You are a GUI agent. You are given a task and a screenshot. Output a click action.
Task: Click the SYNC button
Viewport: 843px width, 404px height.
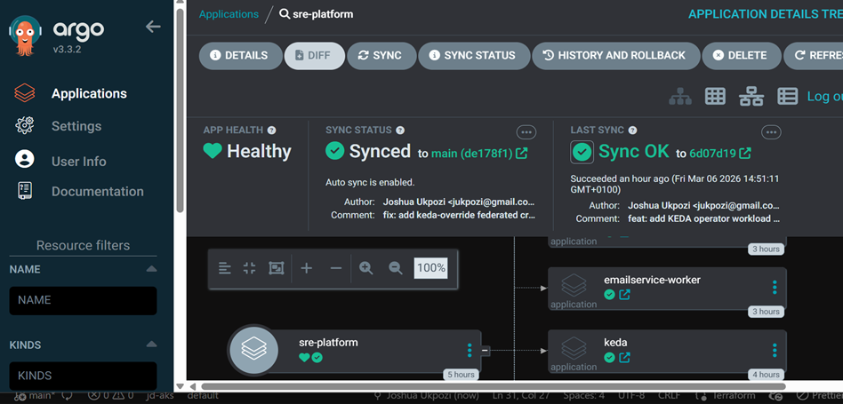[x=381, y=55]
